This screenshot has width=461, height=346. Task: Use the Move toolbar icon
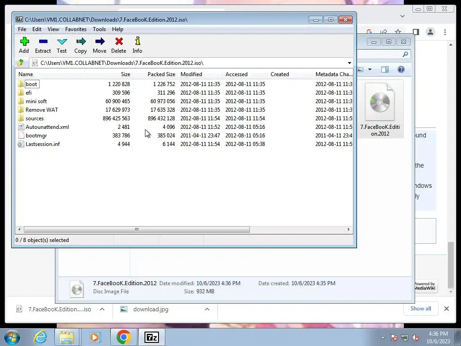point(99,45)
